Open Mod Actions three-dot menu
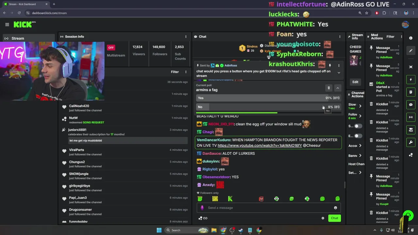418x235 pixels. coord(401,37)
